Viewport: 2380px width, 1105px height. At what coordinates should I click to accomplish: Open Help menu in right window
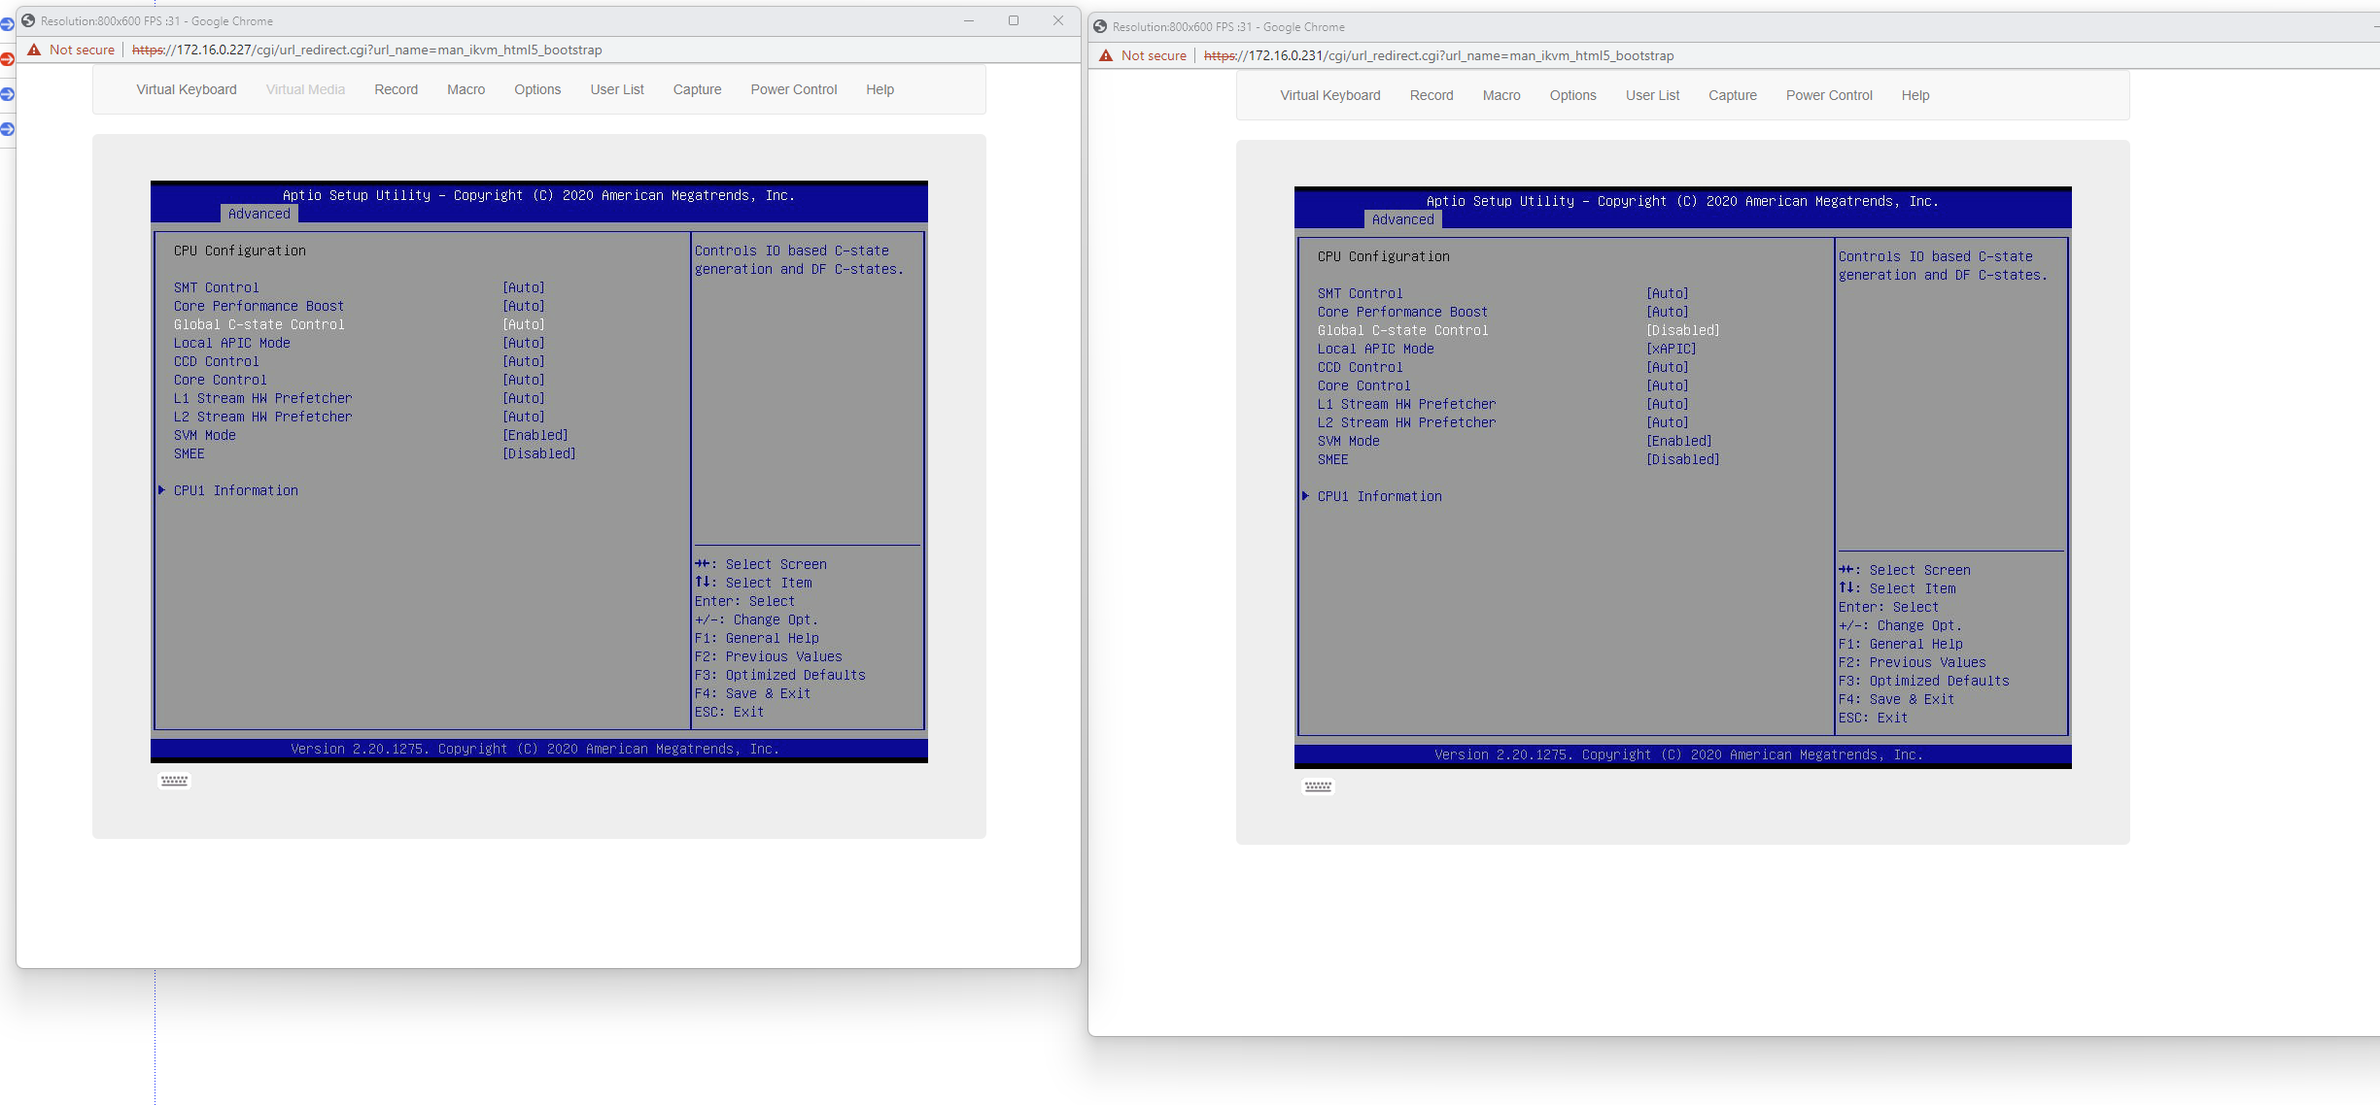[x=1915, y=95]
